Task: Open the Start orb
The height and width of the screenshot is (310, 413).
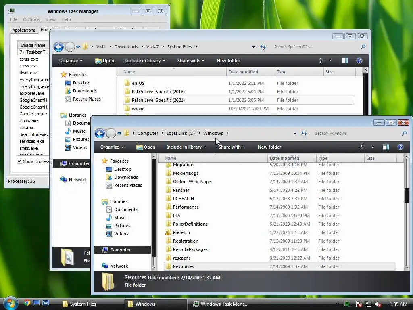Action: [10, 304]
